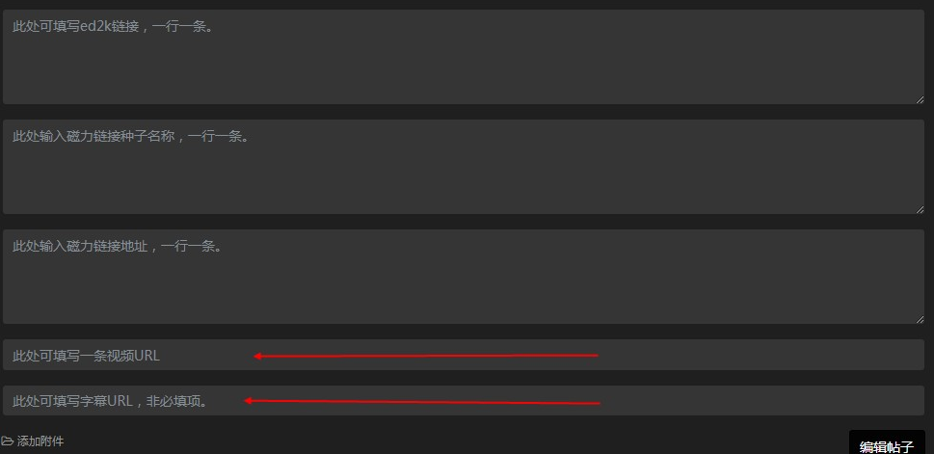Click the folder icon beside 添加附件

pyautogui.click(x=8, y=441)
